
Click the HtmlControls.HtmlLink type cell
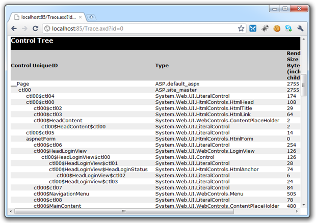pos(203,115)
